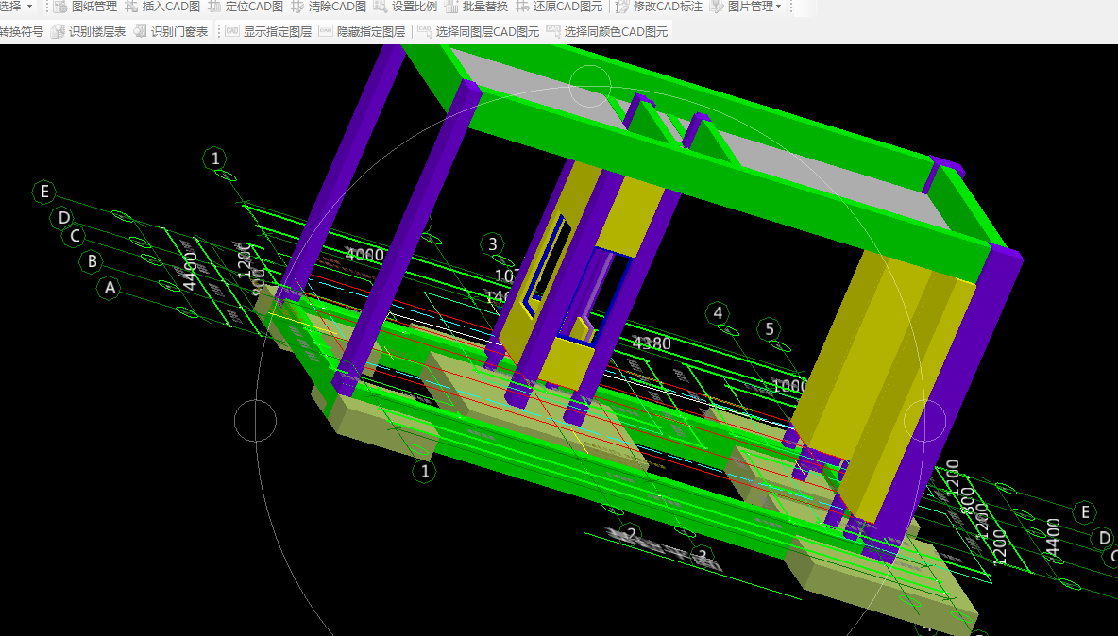Click the orbit handle circle at right
Viewport: 1118px width, 636px height.
click(x=924, y=420)
